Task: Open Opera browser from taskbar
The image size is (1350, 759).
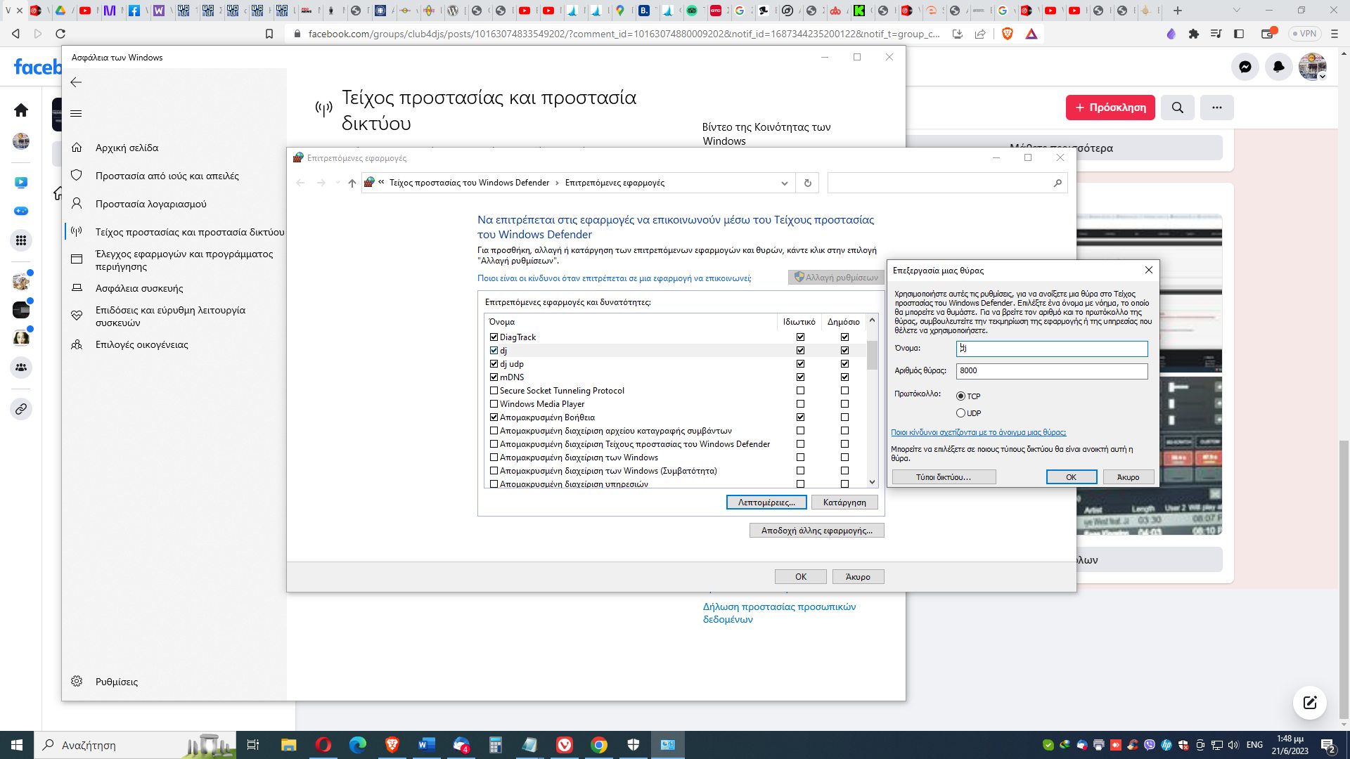Action: point(323,745)
